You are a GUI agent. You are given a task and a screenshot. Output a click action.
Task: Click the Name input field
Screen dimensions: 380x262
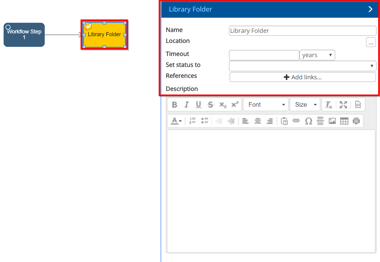coord(302,31)
